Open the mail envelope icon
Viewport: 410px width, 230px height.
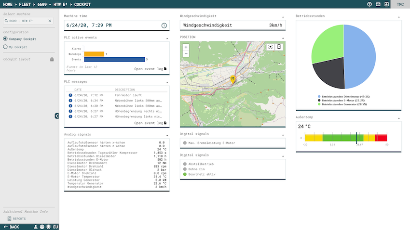coord(378,4)
